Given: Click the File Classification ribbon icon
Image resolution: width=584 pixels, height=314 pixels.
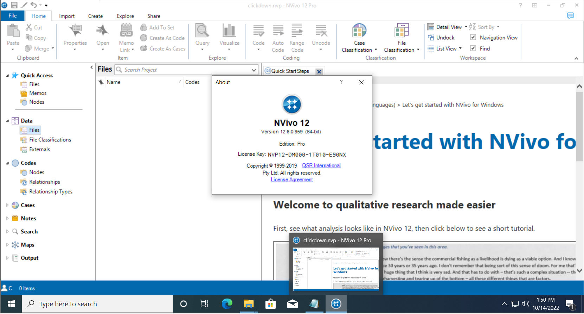Looking at the screenshot, I should pos(402,31).
